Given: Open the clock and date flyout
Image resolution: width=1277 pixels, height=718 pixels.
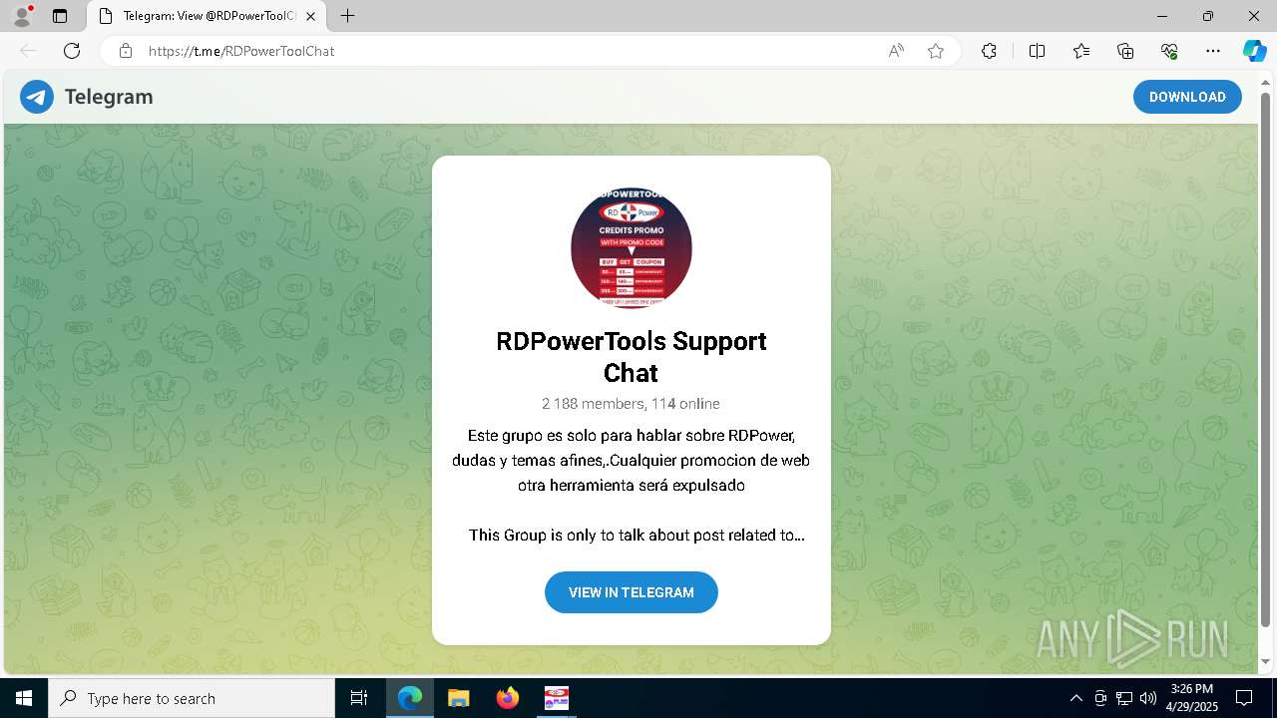Looking at the screenshot, I should [1191, 698].
